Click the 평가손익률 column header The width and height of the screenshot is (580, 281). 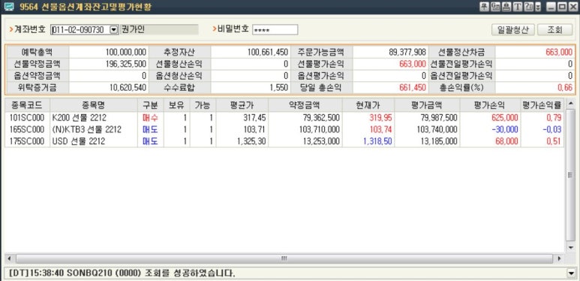[542, 105]
